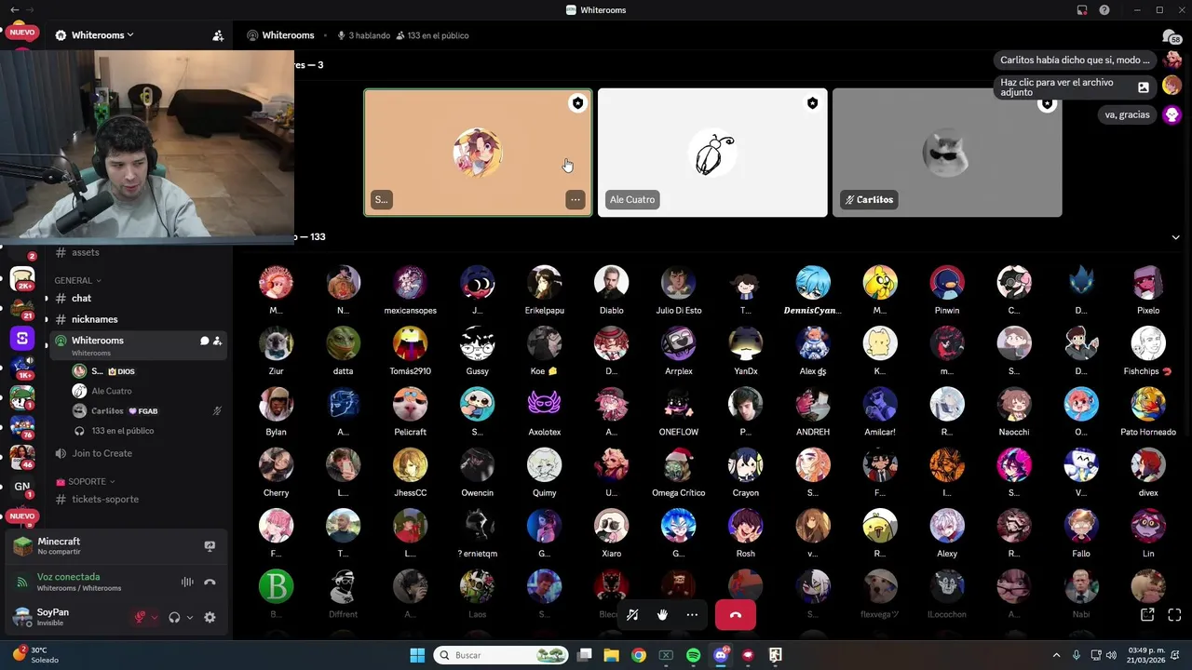Open headphone output options arrow

190,617
